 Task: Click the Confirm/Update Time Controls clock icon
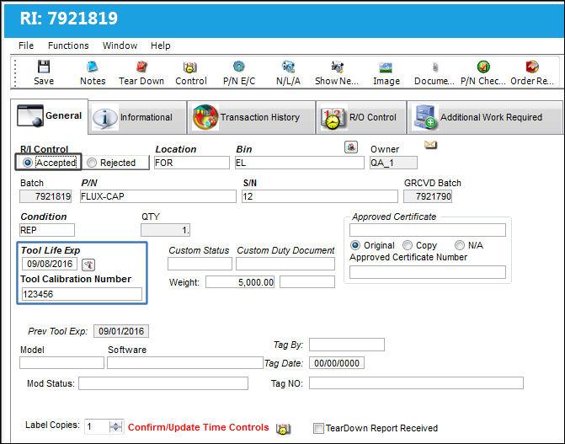[283, 429]
